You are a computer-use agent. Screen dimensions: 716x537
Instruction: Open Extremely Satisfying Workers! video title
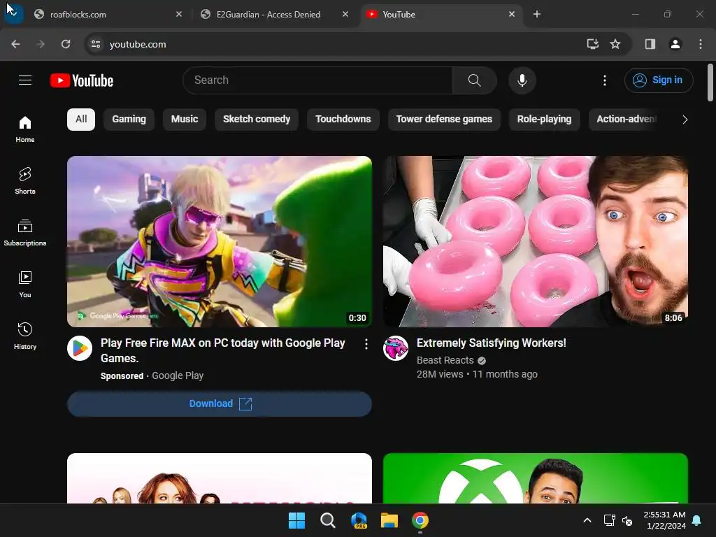click(x=492, y=343)
